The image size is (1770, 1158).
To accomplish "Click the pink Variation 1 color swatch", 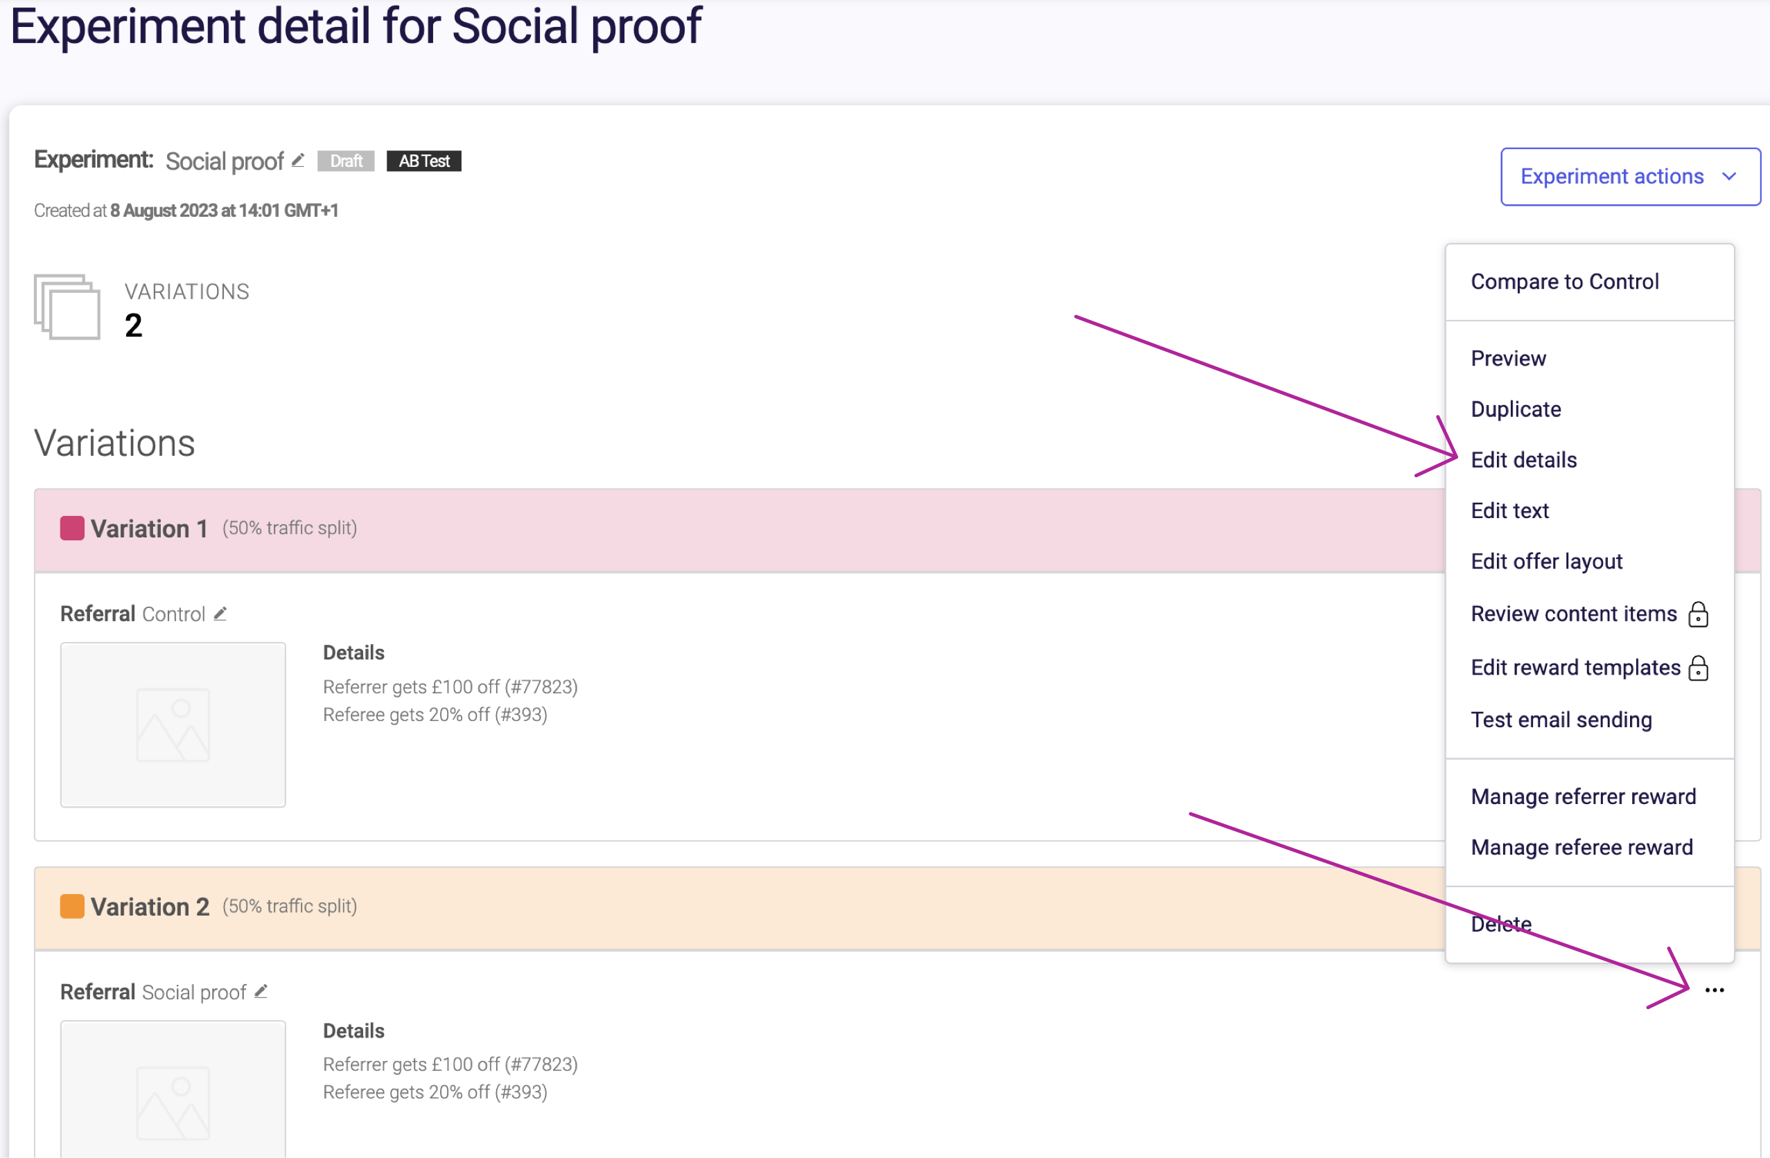I will coord(72,528).
